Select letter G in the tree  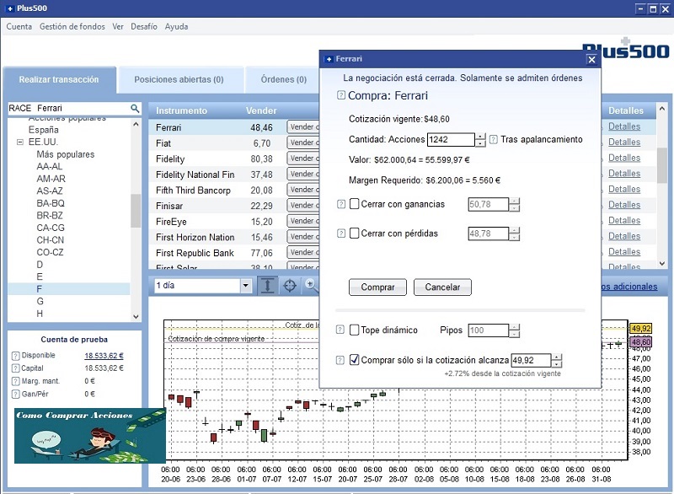(40, 302)
